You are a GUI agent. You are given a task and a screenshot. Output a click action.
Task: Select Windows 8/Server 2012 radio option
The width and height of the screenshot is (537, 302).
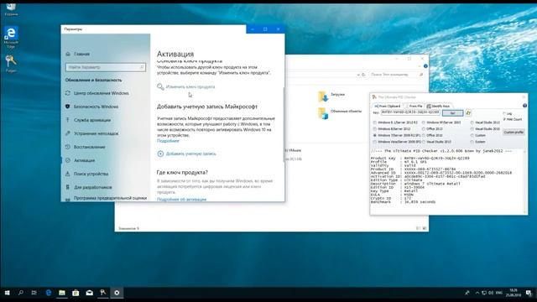click(392, 128)
